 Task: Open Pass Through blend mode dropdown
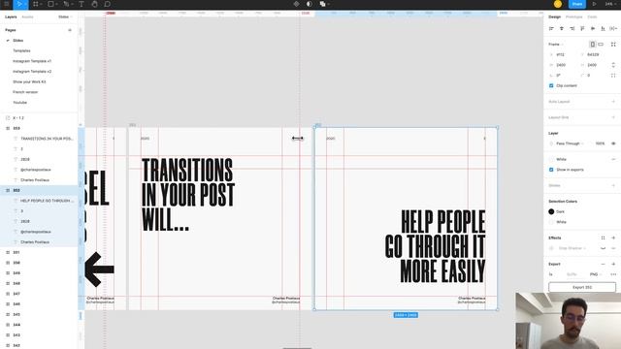coord(570,143)
